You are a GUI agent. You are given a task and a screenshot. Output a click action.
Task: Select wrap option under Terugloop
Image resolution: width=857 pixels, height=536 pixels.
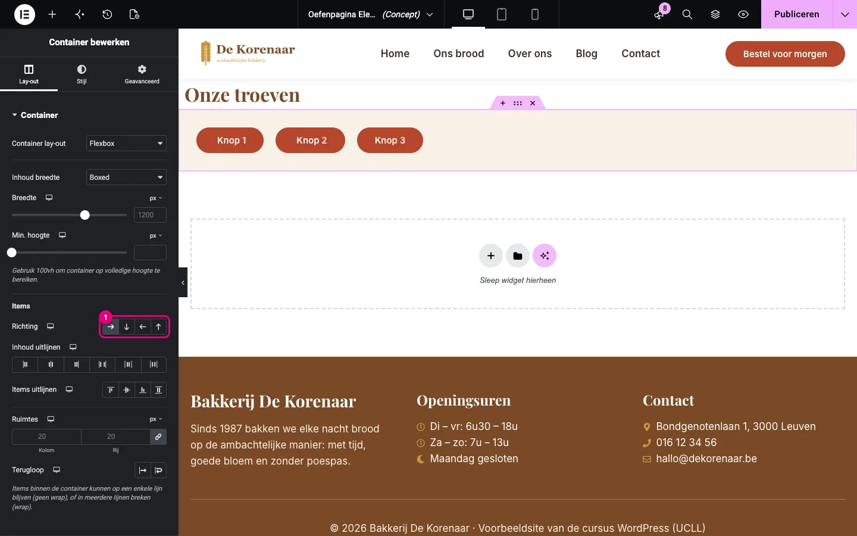[x=158, y=470]
